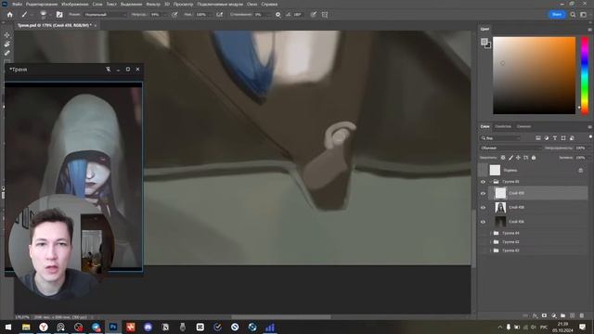Filter layers by shape layers icon
This screenshot has height=334, width=594.
[563, 138]
